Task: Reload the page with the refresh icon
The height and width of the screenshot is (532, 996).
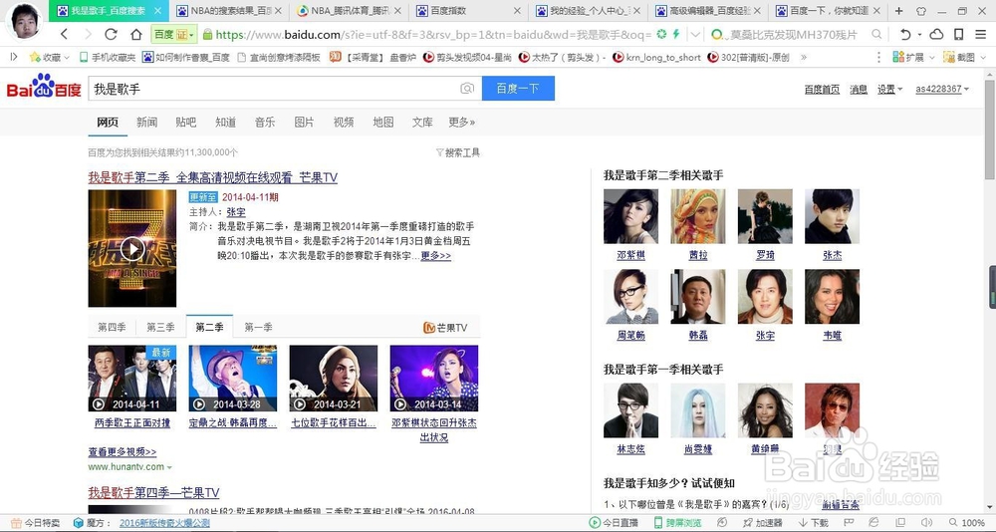Action: [x=112, y=34]
